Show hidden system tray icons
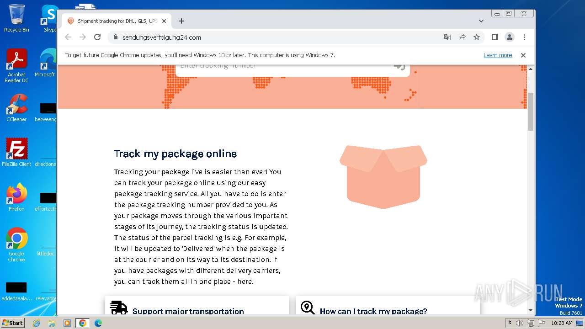The image size is (585, 329). click(510, 323)
